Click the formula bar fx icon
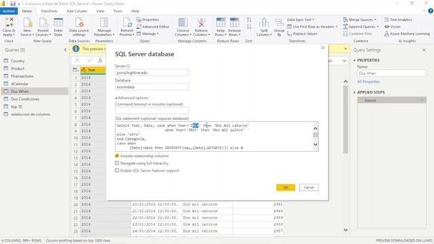This screenshot has width=434, height=244. click(x=100, y=60)
